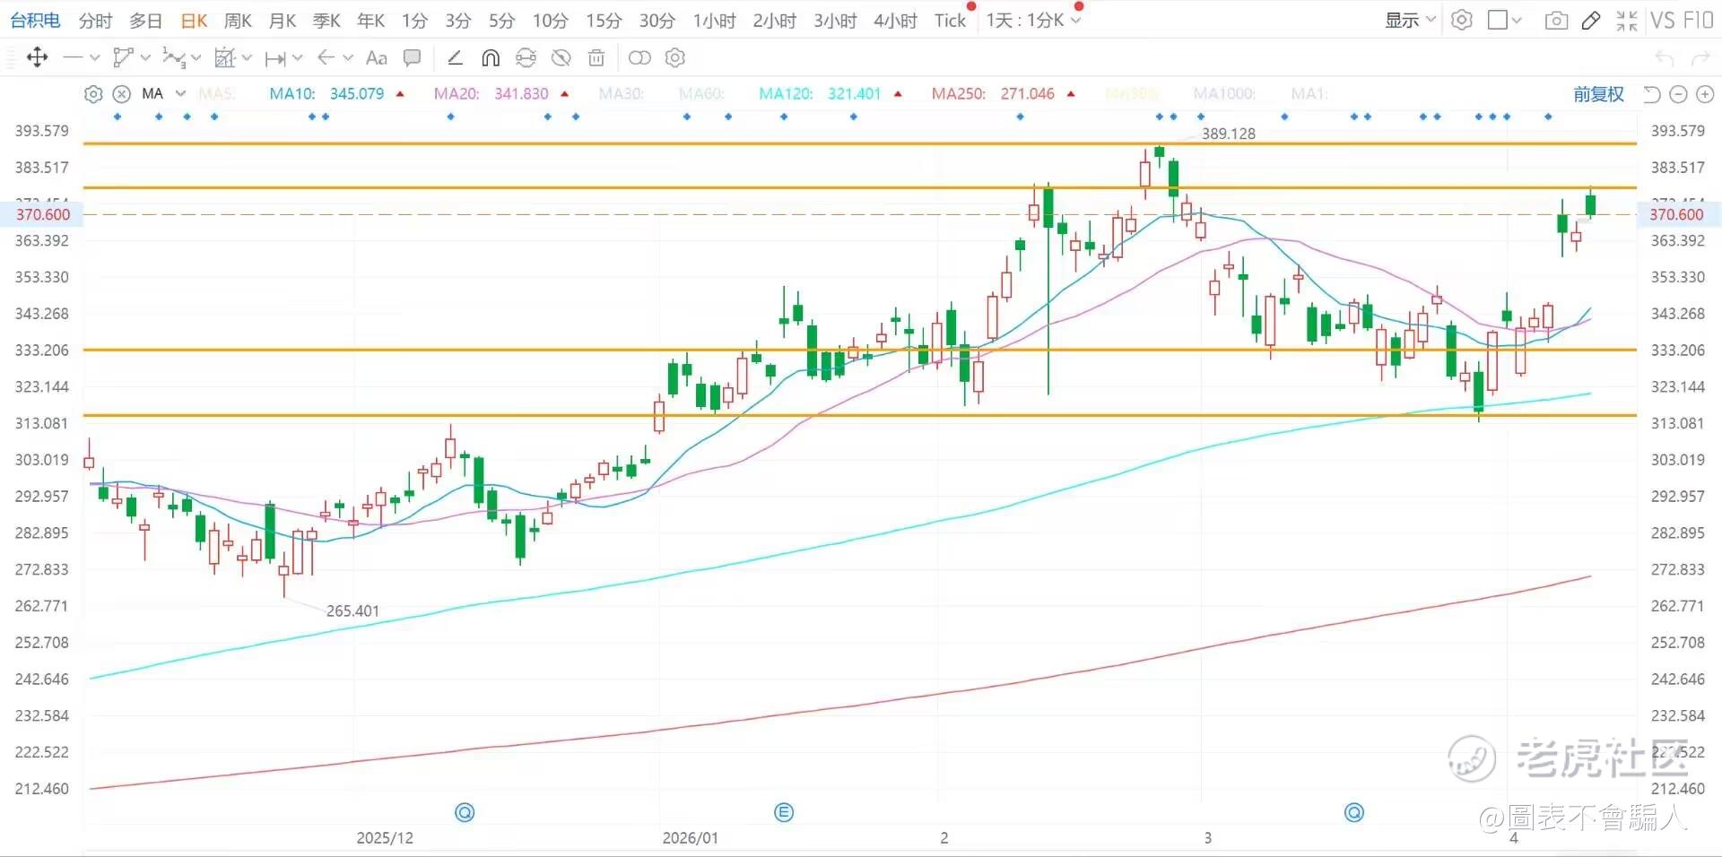1722x857 pixels.
Task: Add a comment bubble annotation
Action: [412, 58]
